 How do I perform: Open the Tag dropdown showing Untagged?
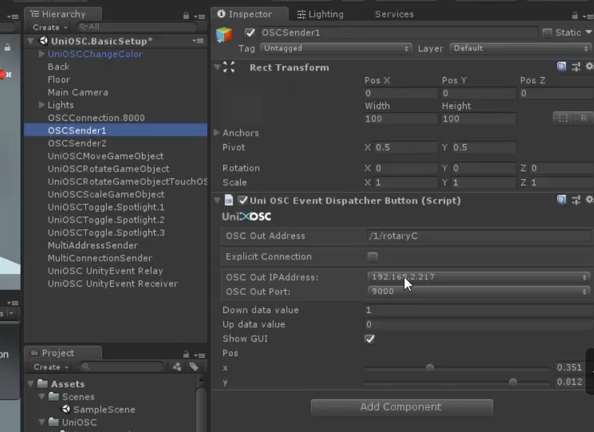(336, 48)
